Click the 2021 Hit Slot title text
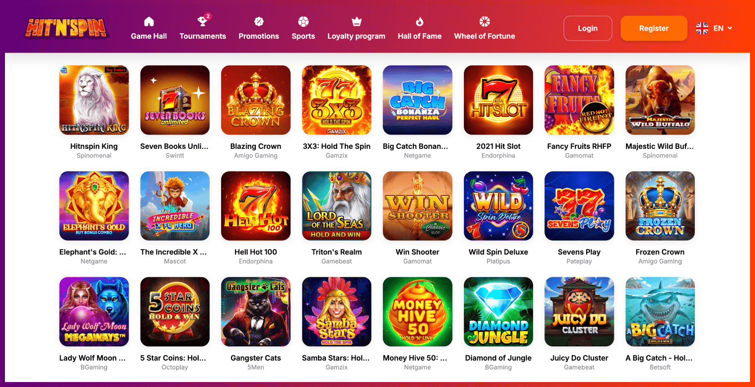 point(498,146)
